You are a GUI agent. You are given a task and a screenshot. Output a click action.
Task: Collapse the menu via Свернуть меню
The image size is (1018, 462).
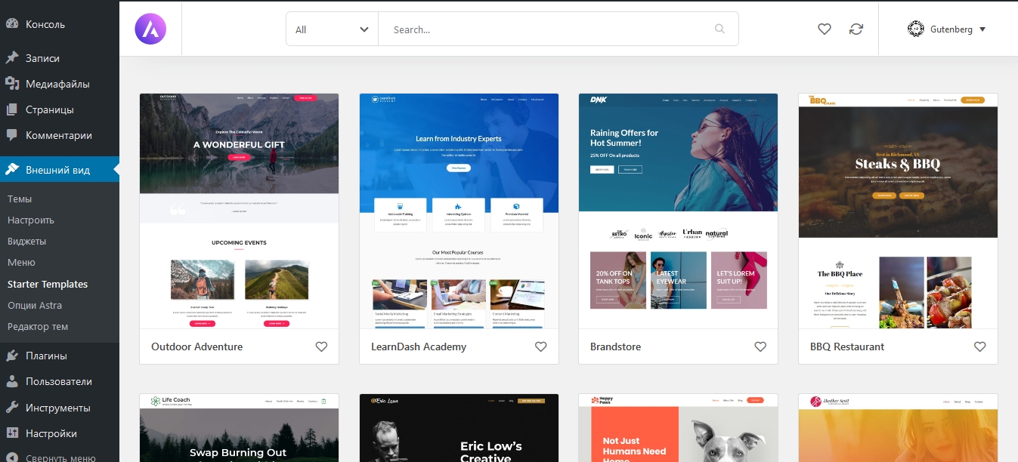click(x=60, y=457)
